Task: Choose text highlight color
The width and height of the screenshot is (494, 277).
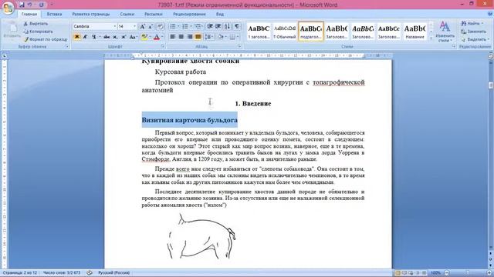Action: 144,37
